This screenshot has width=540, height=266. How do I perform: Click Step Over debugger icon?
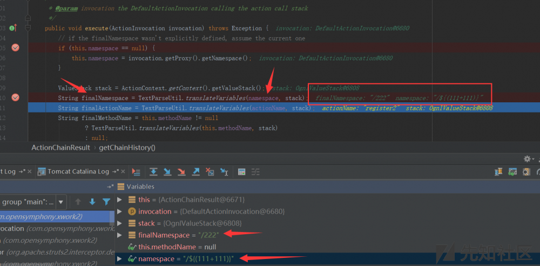pyautogui.click(x=153, y=172)
